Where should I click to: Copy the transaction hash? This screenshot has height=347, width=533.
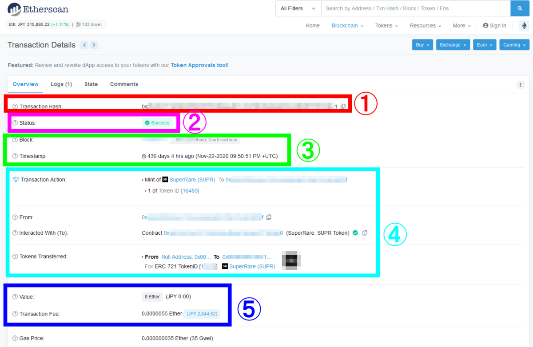point(343,106)
